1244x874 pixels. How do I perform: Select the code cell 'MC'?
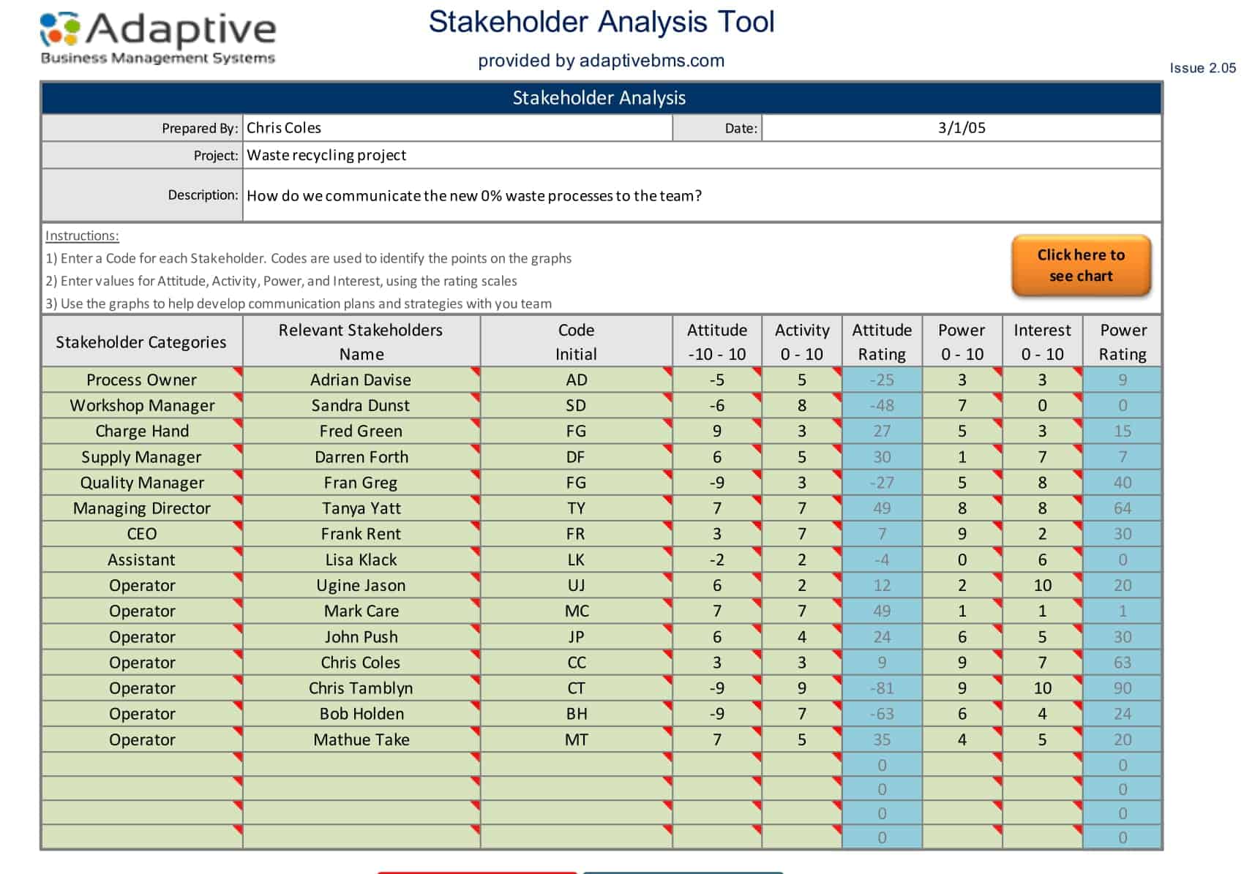click(576, 611)
